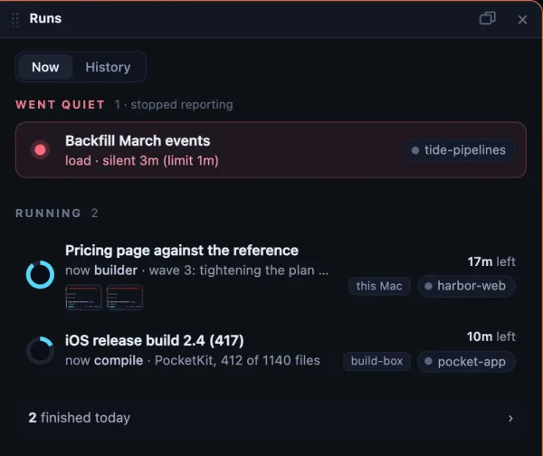Switch to the History tab
Viewport: 543px width, 456px height.
click(108, 67)
